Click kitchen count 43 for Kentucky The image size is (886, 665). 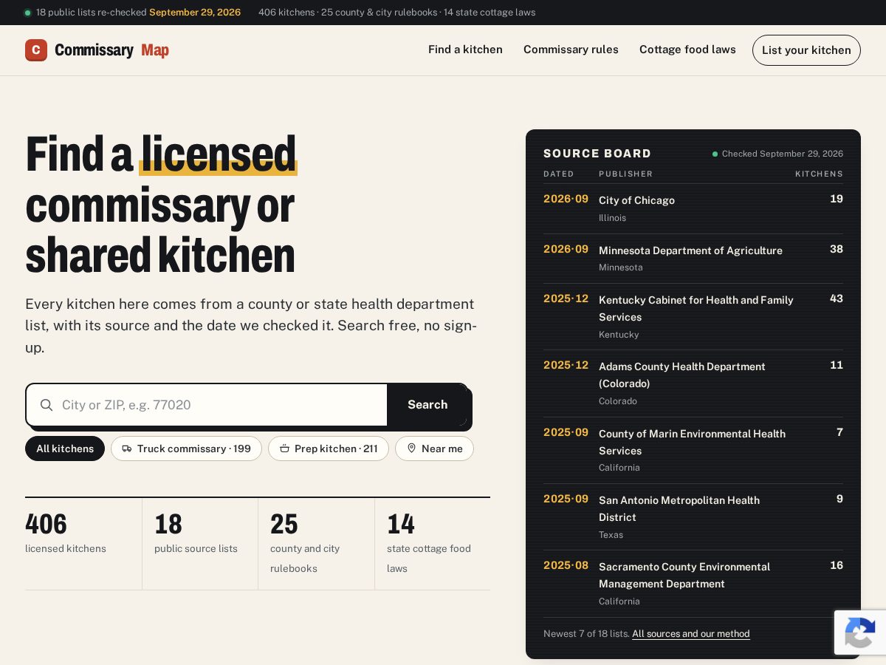837,299
